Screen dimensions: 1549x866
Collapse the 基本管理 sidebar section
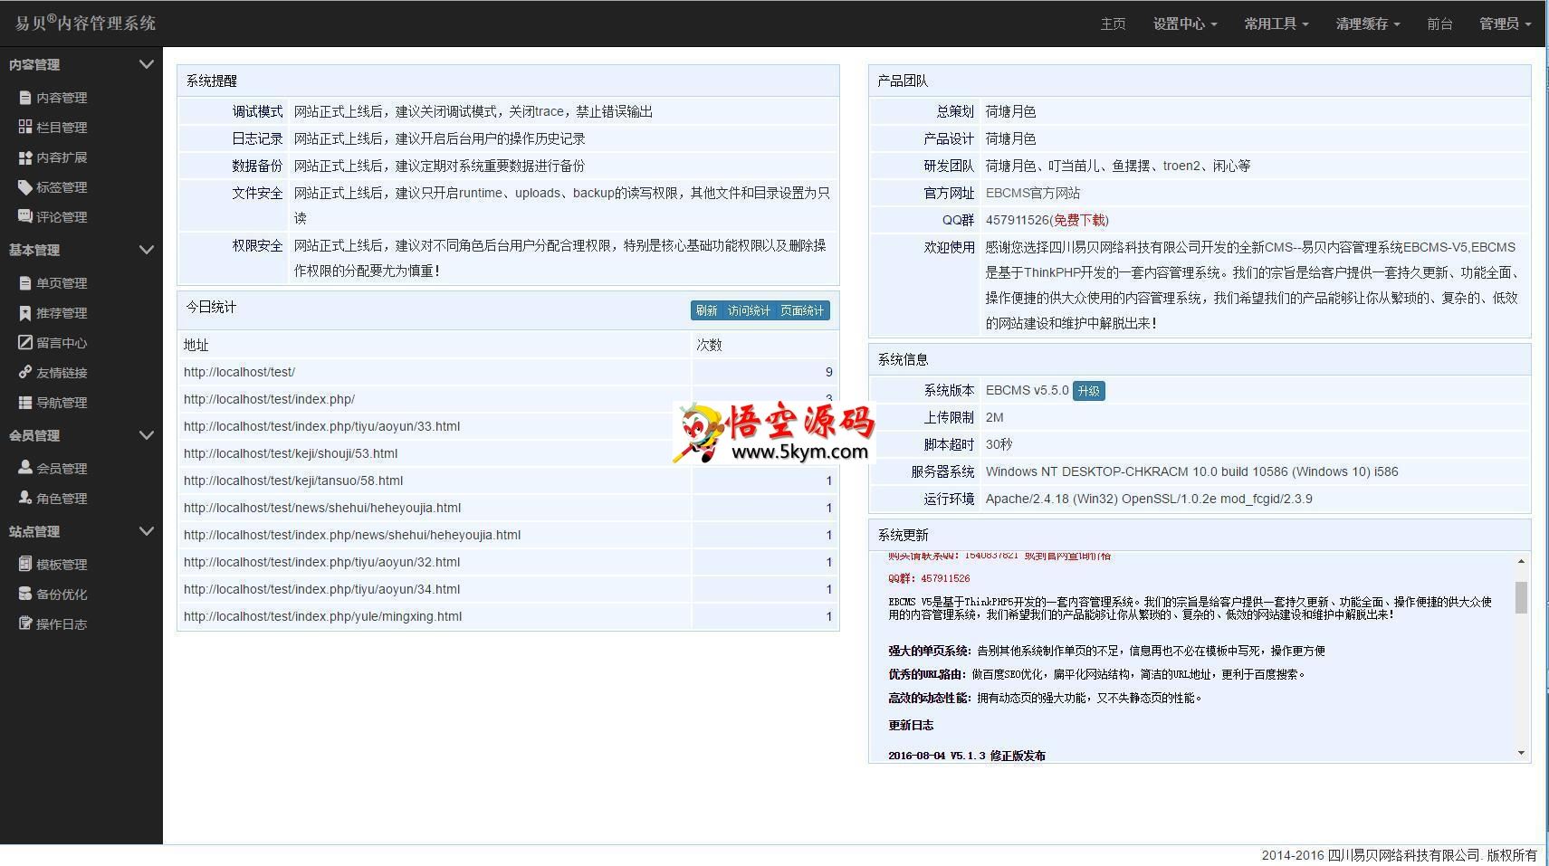click(146, 250)
